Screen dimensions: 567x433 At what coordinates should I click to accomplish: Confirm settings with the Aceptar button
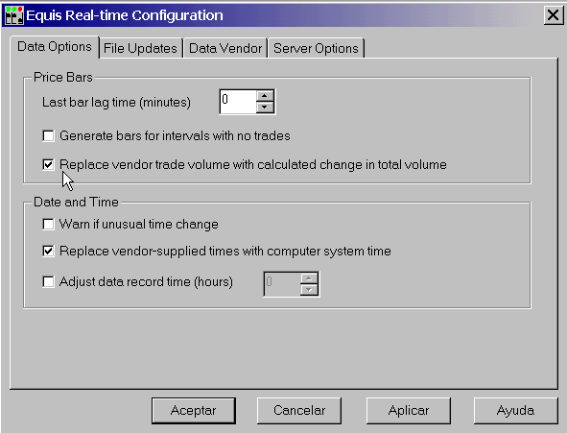tap(194, 411)
